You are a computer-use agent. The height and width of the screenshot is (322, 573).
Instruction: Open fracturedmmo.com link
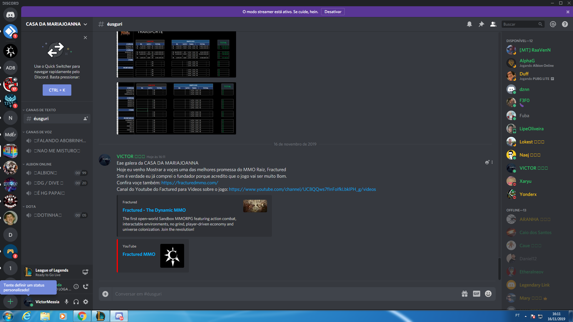coord(190,183)
